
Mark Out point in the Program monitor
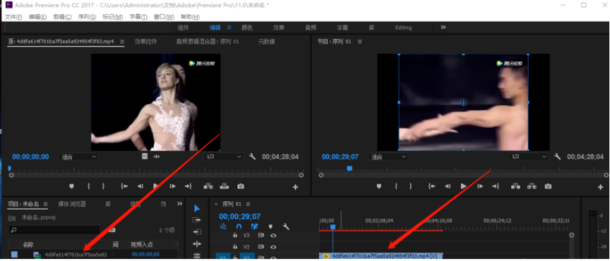click(410, 186)
